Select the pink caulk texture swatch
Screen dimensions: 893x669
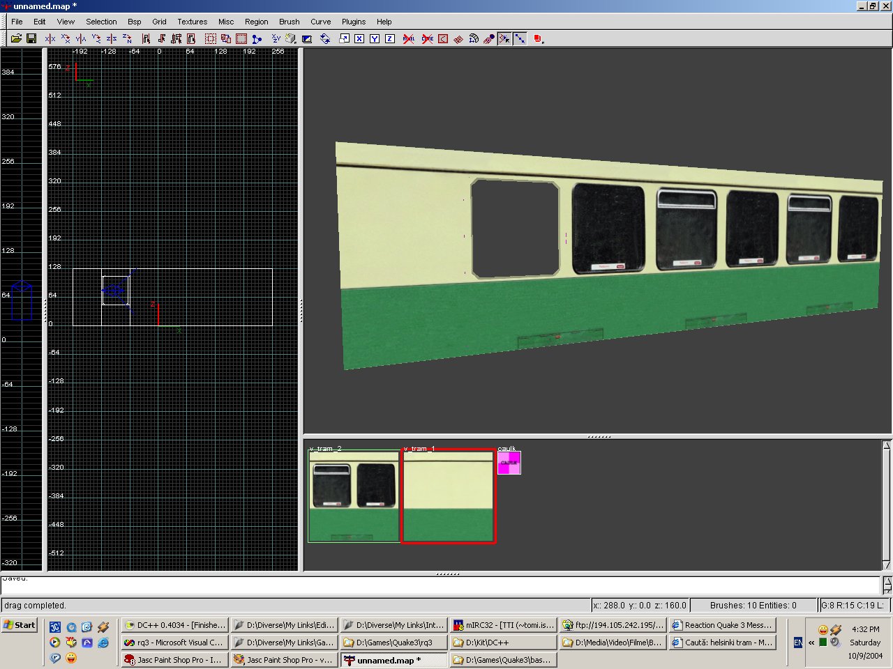click(509, 463)
